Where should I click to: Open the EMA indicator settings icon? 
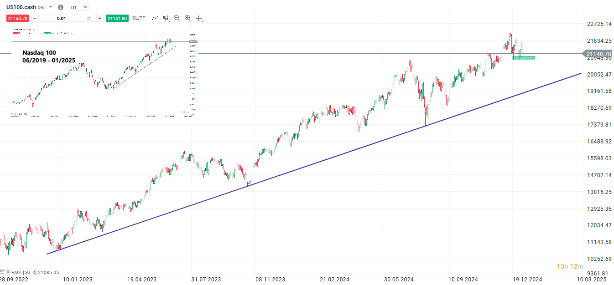(2, 272)
